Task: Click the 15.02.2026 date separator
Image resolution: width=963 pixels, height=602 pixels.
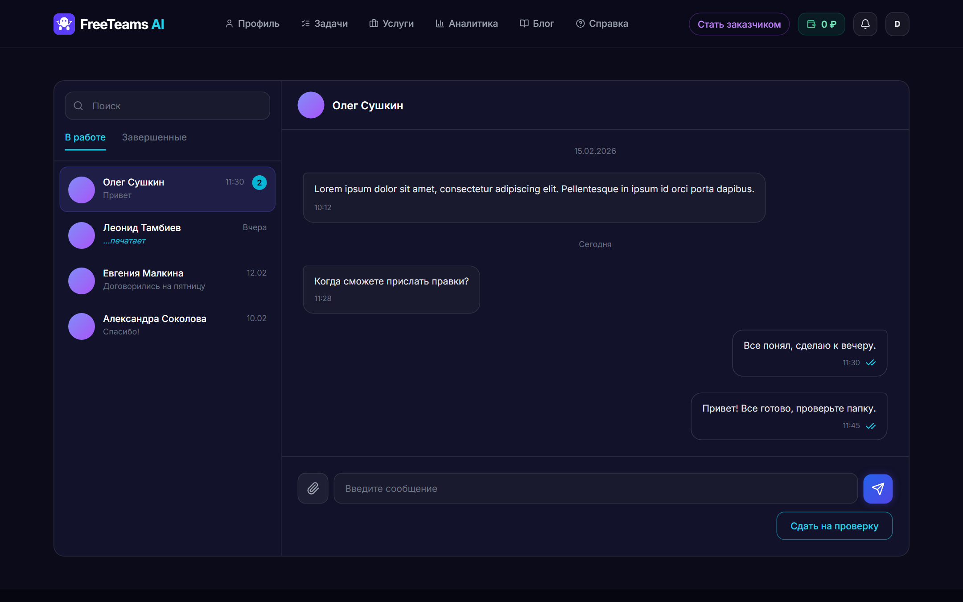Action: [595, 151]
